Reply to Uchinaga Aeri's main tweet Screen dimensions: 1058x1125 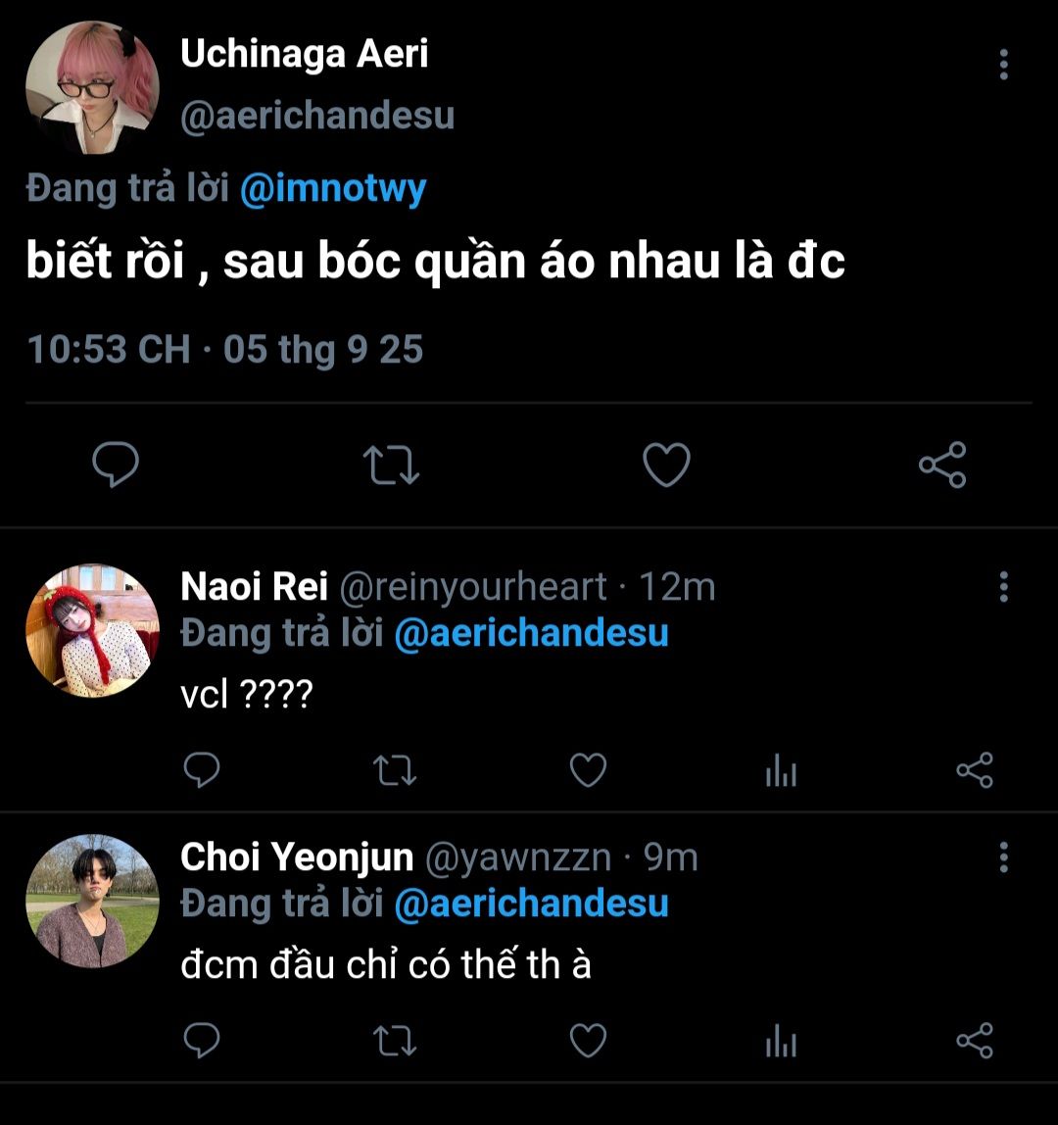(x=116, y=465)
